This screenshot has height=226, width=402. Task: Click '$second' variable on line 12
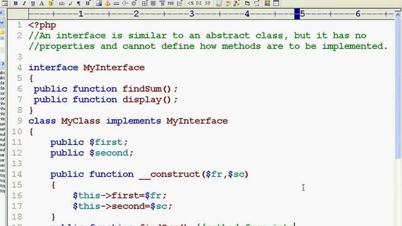point(109,153)
